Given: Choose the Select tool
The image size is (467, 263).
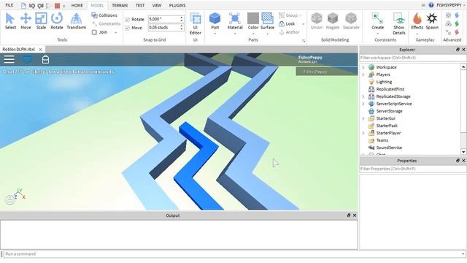Looking at the screenshot, I should point(10,21).
